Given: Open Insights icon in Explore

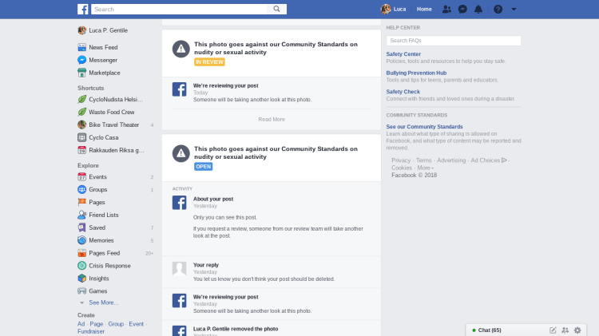Looking at the screenshot, I should coord(81,279).
